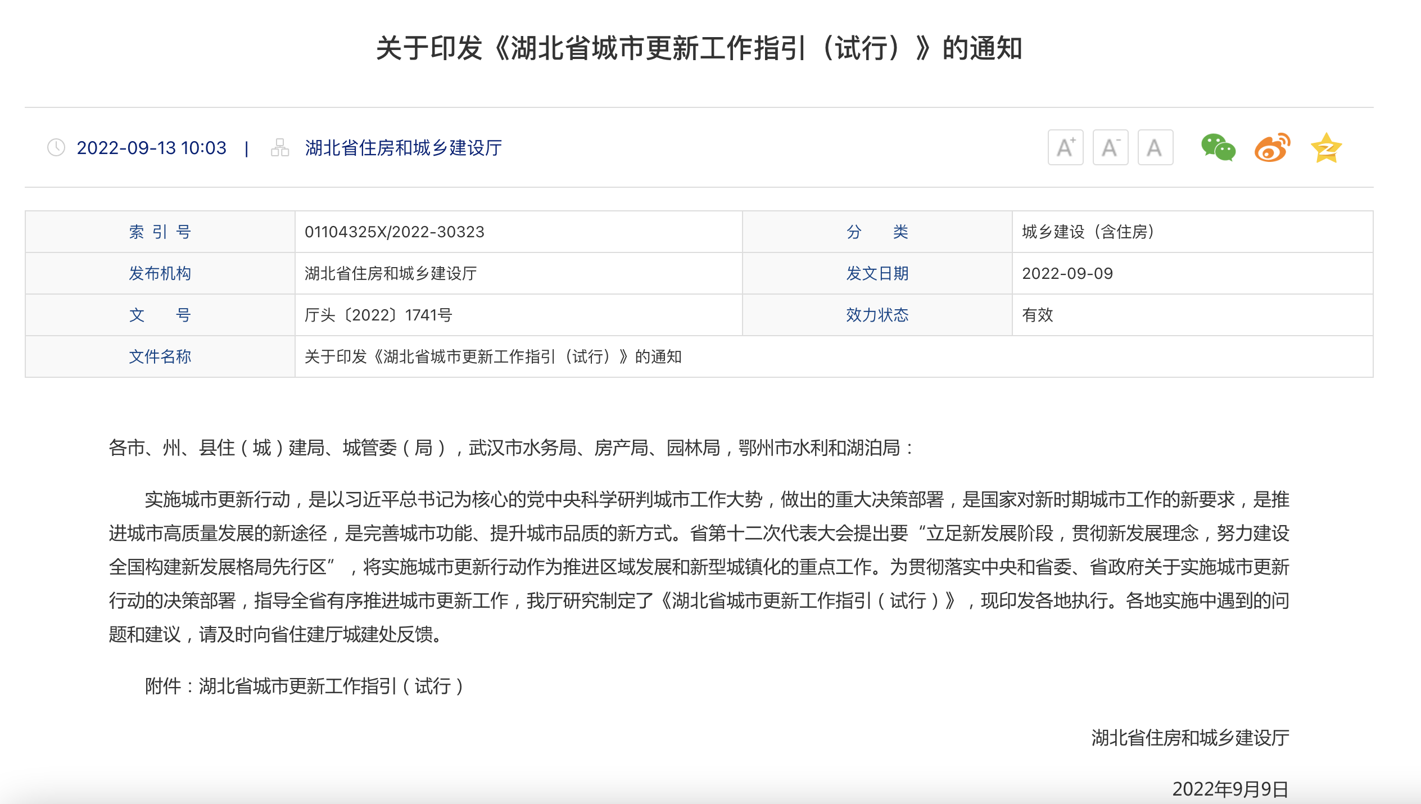Click the organization icon before department name
Screen dimensions: 1421x804
click(280, 148)
